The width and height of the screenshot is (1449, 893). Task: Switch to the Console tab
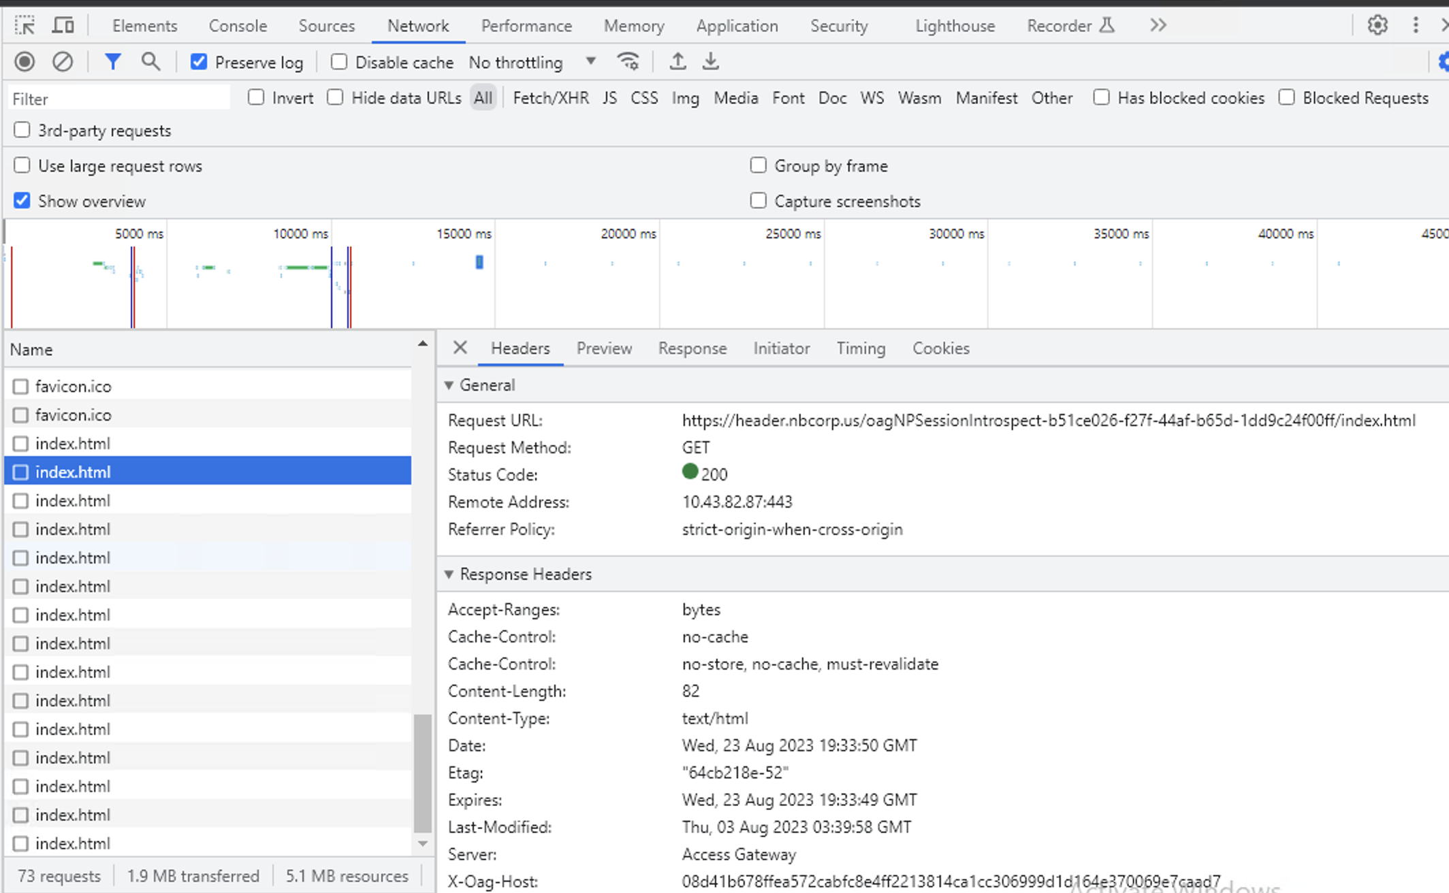238,26
